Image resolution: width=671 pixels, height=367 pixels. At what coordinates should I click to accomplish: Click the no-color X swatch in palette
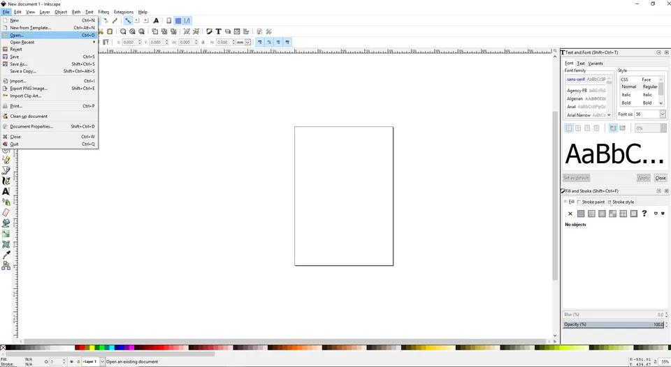coord(3,347)
